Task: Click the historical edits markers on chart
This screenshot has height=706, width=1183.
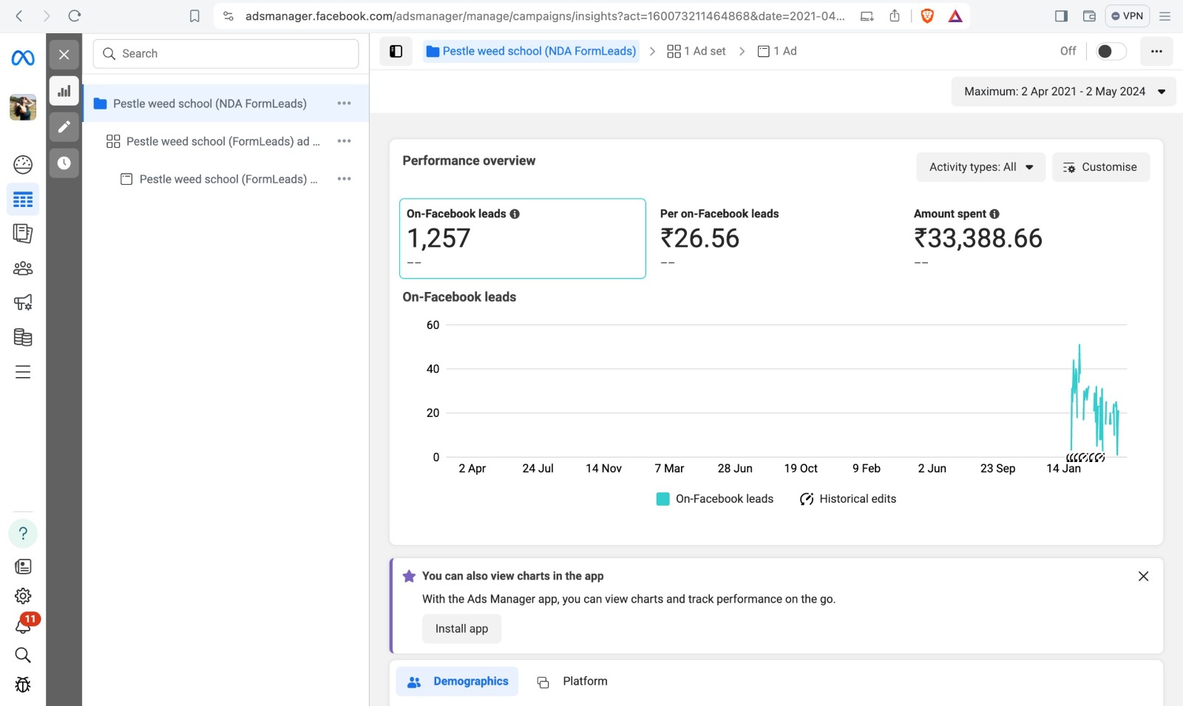Action: coord(1085,458)
